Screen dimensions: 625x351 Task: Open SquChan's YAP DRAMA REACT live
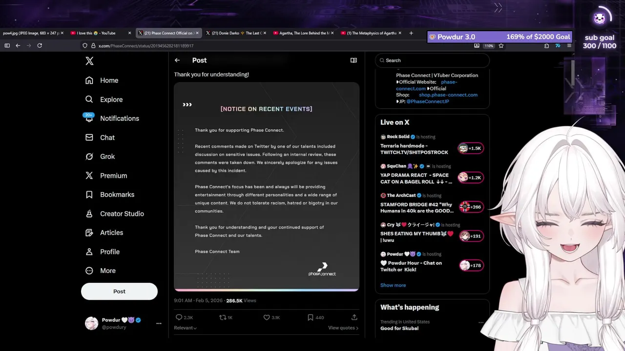pyautogui.click(x=417, y=178)
